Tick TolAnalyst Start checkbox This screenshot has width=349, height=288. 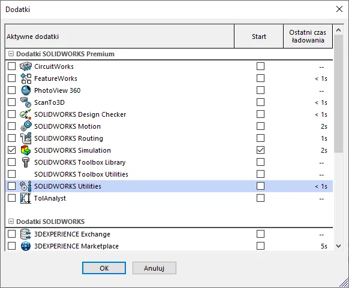pyautogui.click(x=260, y=198)
